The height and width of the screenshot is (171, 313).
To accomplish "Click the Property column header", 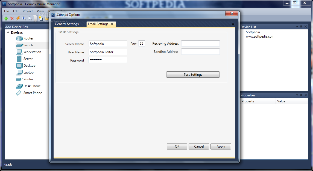I will tap(258, 101).
